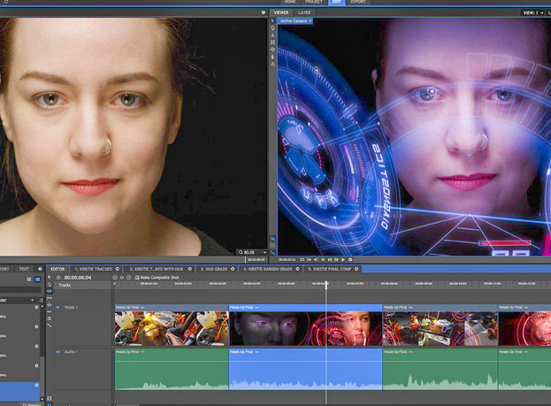Select the Slip tool in editor toolbar

pos(49,298)
